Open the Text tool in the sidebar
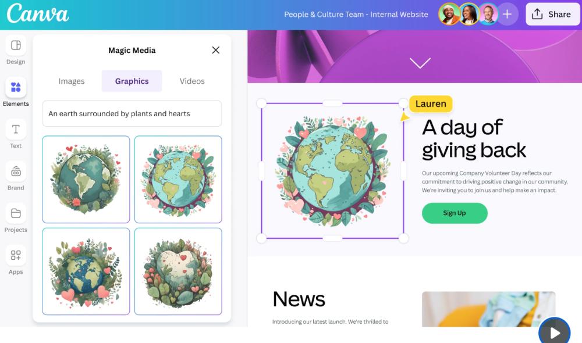Image resolution: width=582 pixels, height=343 pixels. [x=16, y=129]
